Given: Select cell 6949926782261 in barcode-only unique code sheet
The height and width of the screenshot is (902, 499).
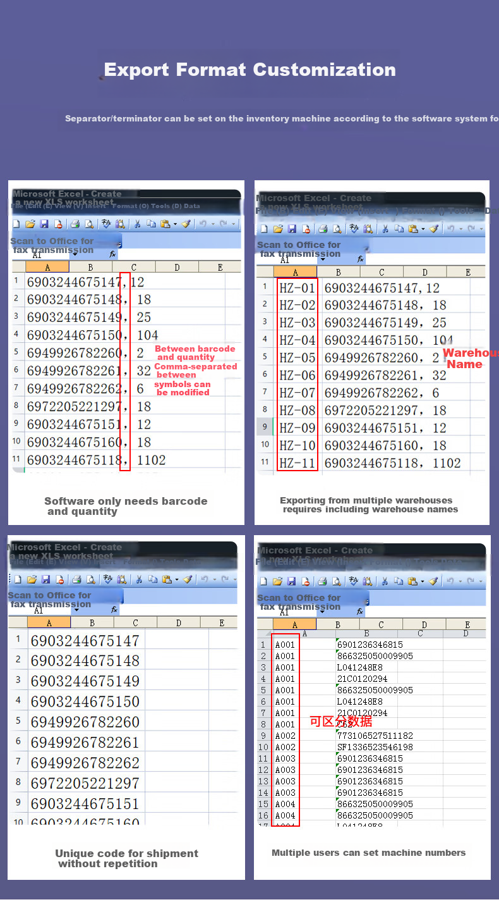Looking at the screenshot, I should pyautogui.click(x=85, y=742).
